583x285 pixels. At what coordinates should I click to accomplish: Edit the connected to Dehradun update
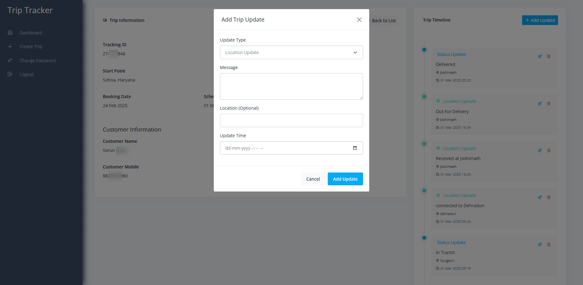click(540, 197)
